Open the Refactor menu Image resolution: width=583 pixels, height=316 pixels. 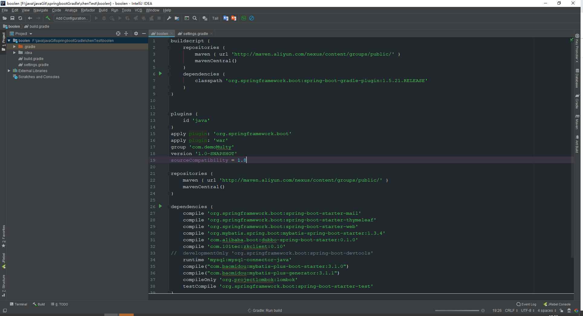pos(88,10)
